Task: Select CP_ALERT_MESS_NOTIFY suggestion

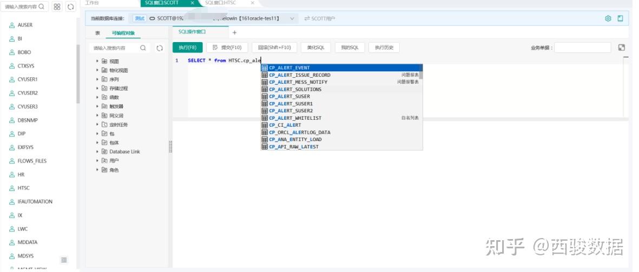Action: click(340, 82)
